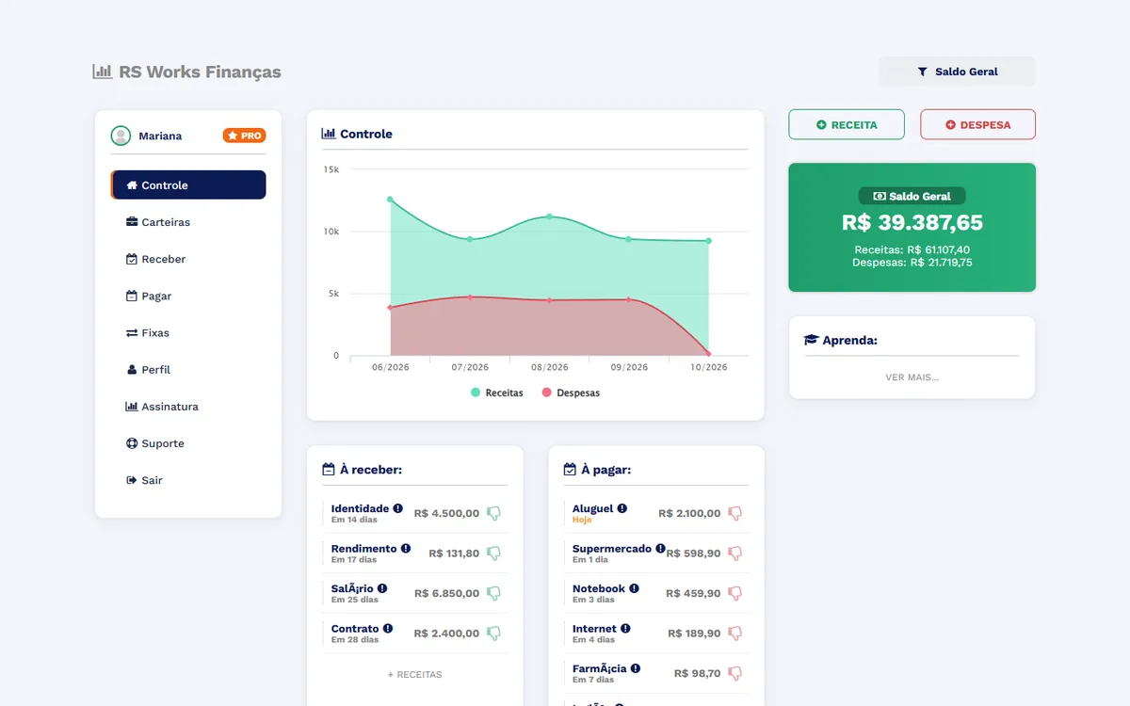Click the info icon beside Identidade
Viewport: 1130px width, 706px height.
[398, 508]
